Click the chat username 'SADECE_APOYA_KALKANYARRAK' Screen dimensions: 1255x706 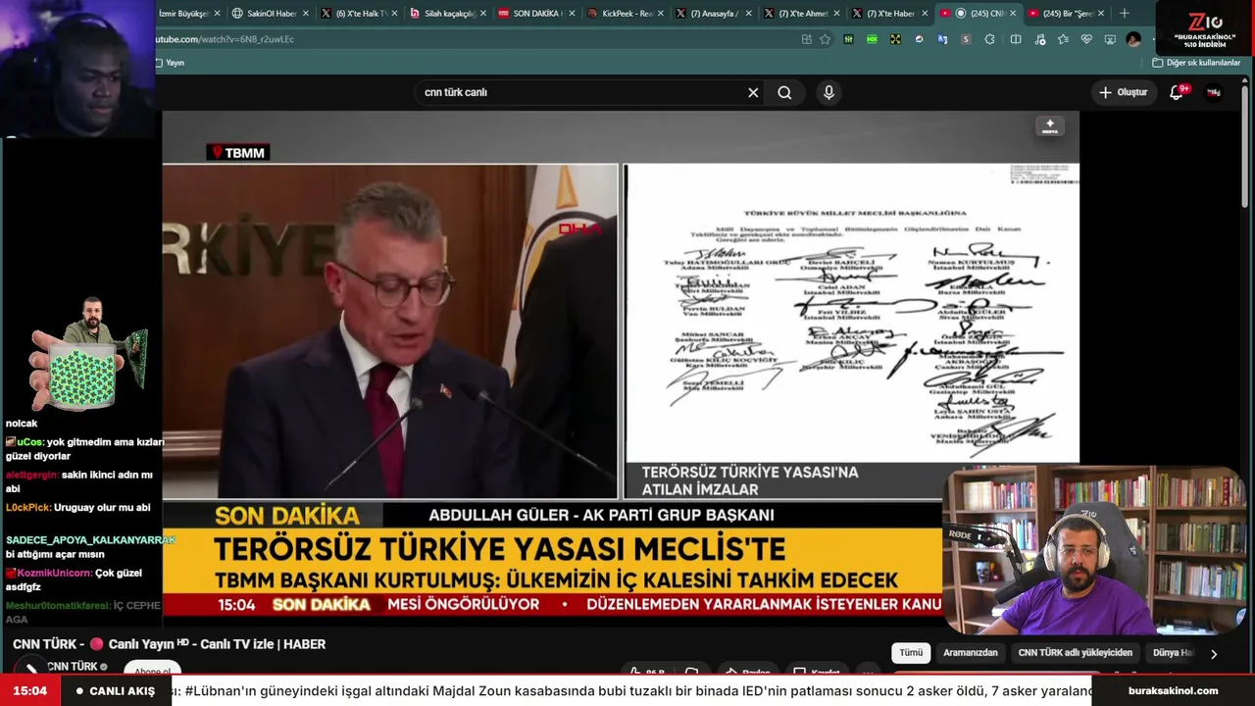(x=91, y=540)
